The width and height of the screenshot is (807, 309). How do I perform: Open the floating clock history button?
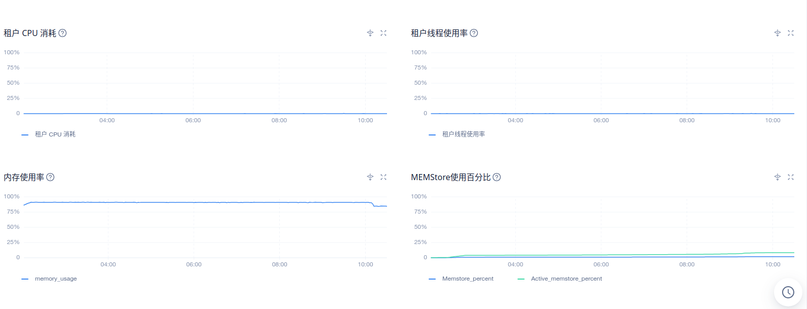(x=788, y=292)
